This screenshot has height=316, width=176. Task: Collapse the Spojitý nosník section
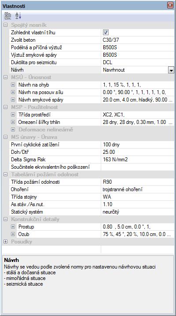pos(5,25)
